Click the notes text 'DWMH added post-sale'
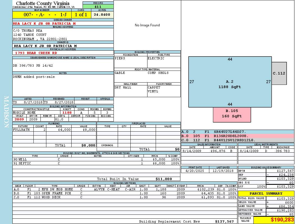The width and height of the screenshot is (295, 224). pyautogui.click(x=34, y=77)
